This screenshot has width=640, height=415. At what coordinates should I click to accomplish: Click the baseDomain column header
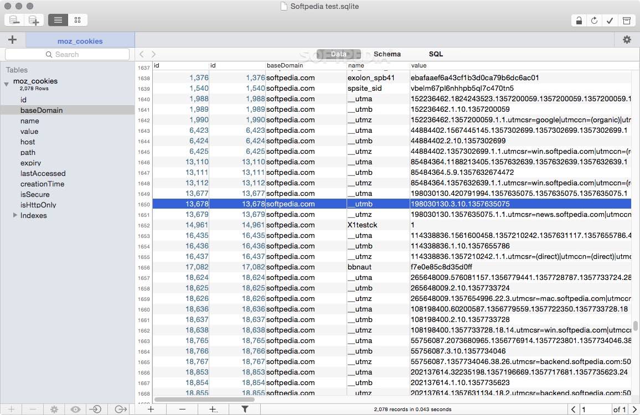(306, 65)
